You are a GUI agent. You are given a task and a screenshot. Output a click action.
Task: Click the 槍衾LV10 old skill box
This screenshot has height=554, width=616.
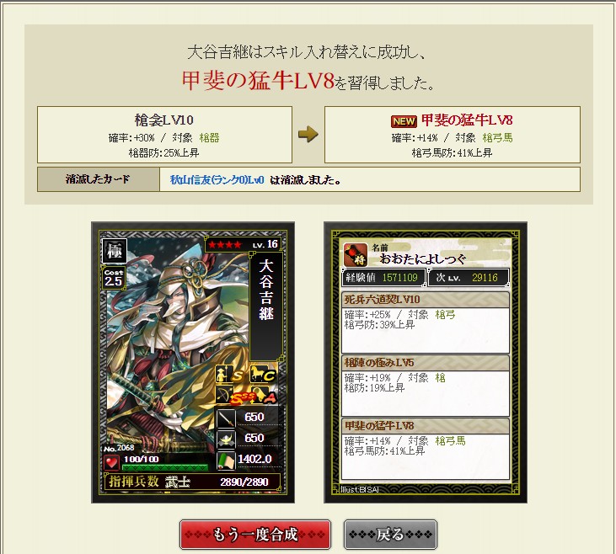164,135
